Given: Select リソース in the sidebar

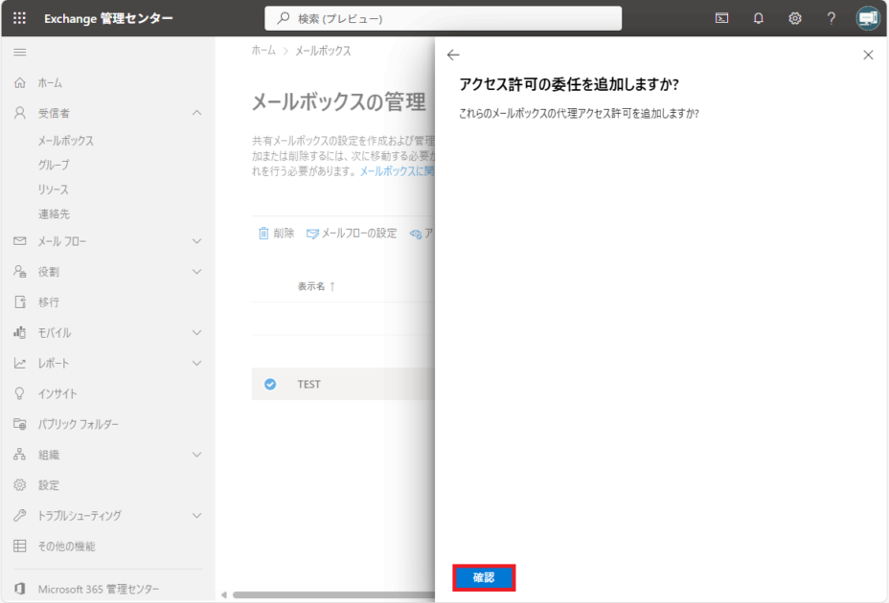Looking at the screenshot, I should click(54, 190).
